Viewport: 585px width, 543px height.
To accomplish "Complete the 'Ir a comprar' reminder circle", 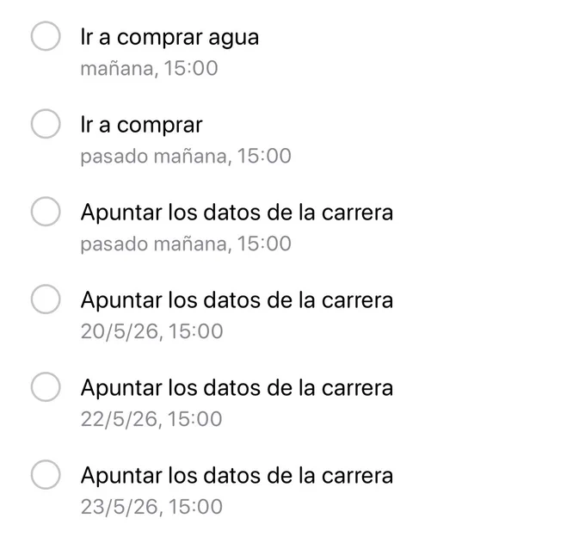I will click(x=46, y=124).
